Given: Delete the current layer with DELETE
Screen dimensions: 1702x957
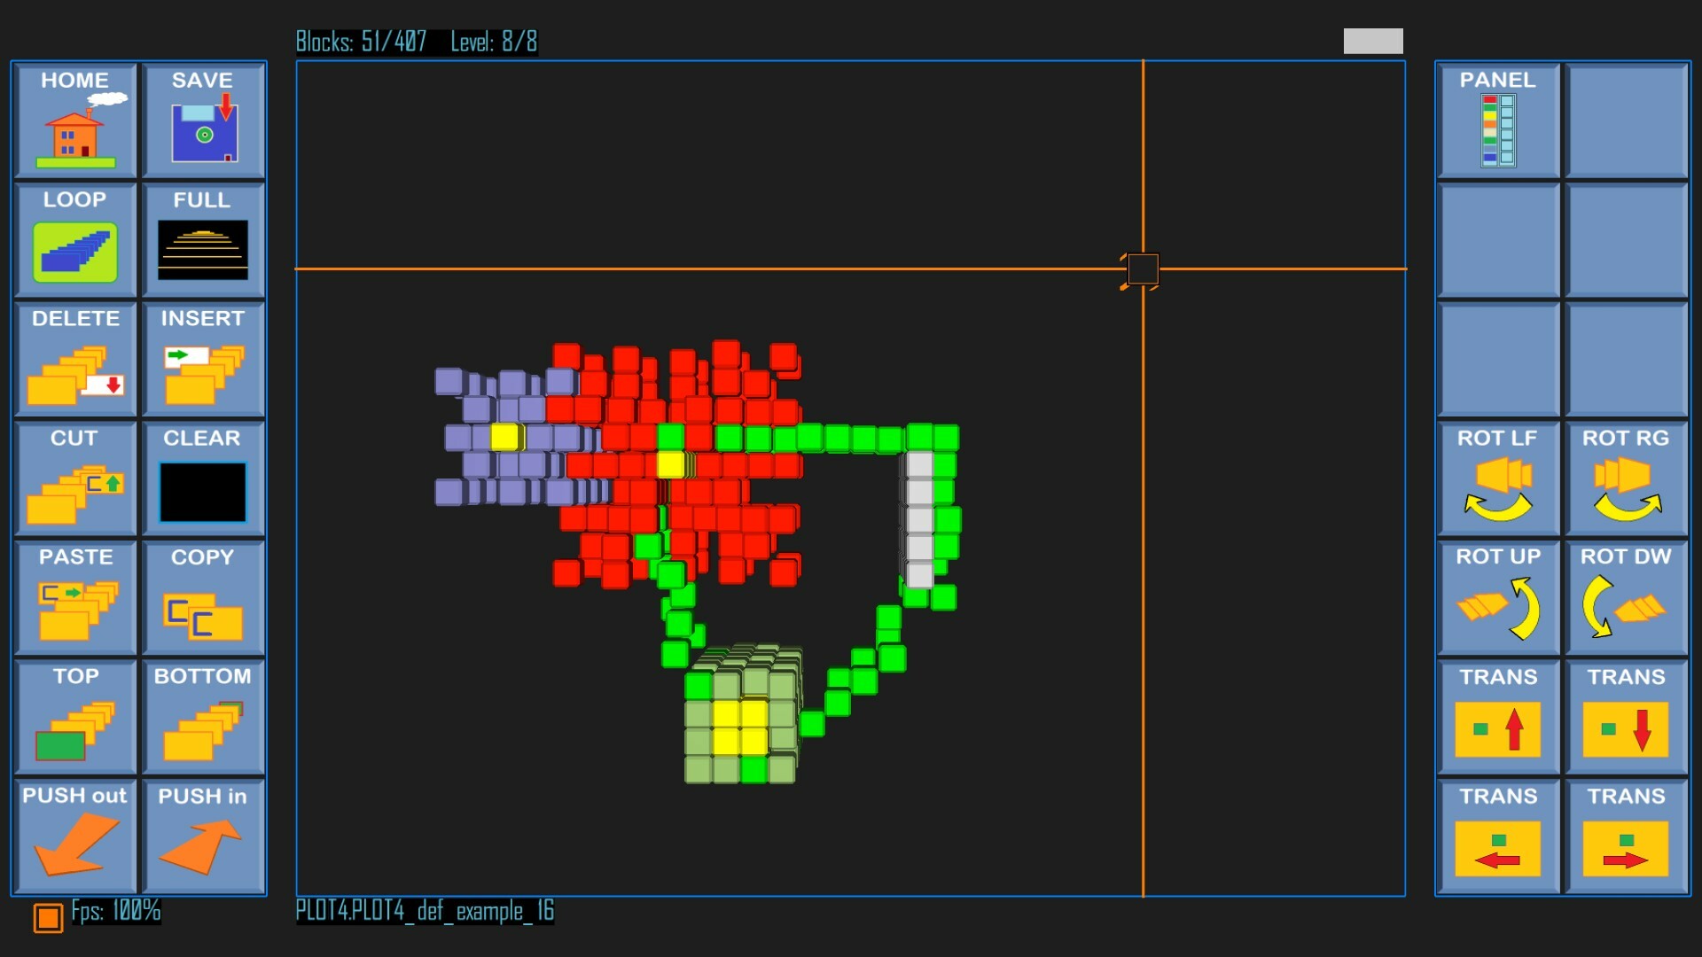Looking at the screenshot, I should tap(74, 360).
